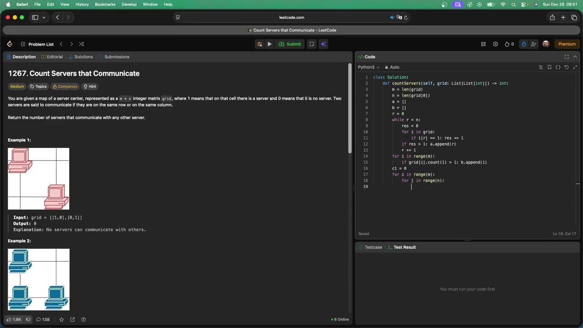Open the Bookmarks menu
The image size is (583, 328).
pyautogui.click(x=105, y=4)
